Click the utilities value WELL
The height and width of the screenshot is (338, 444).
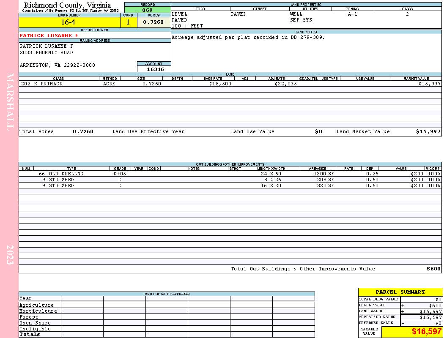coord(296,14)
